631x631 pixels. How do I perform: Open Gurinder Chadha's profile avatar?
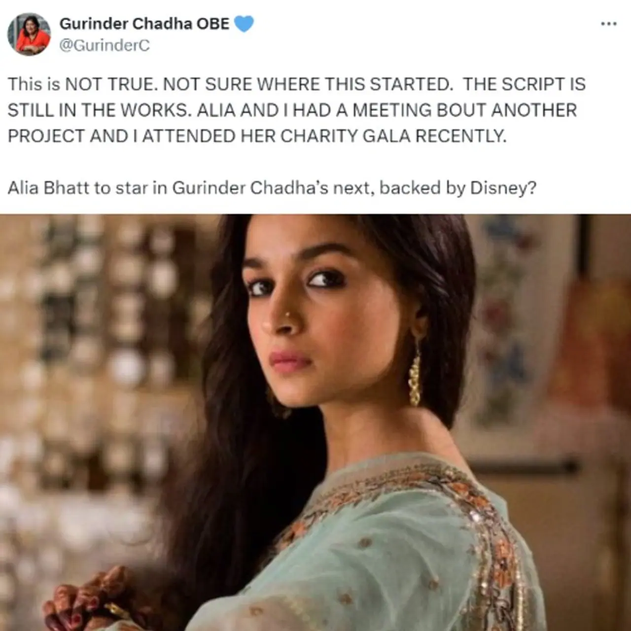tap(29, 34)
